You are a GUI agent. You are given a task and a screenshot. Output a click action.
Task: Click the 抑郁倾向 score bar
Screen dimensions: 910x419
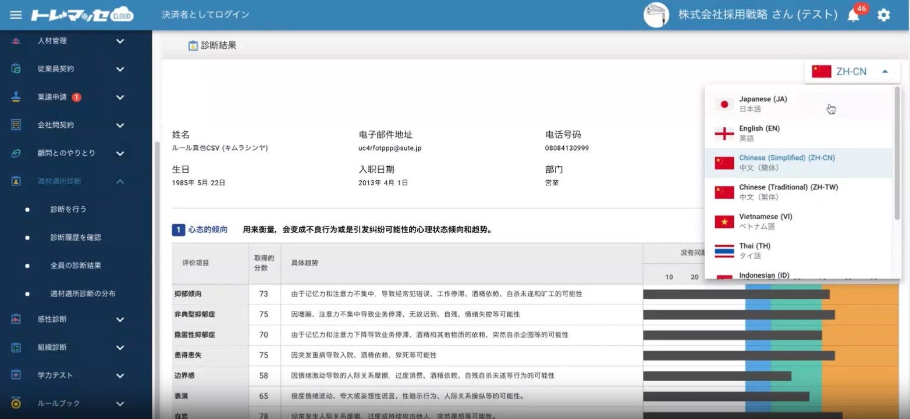tap(736, 294)
